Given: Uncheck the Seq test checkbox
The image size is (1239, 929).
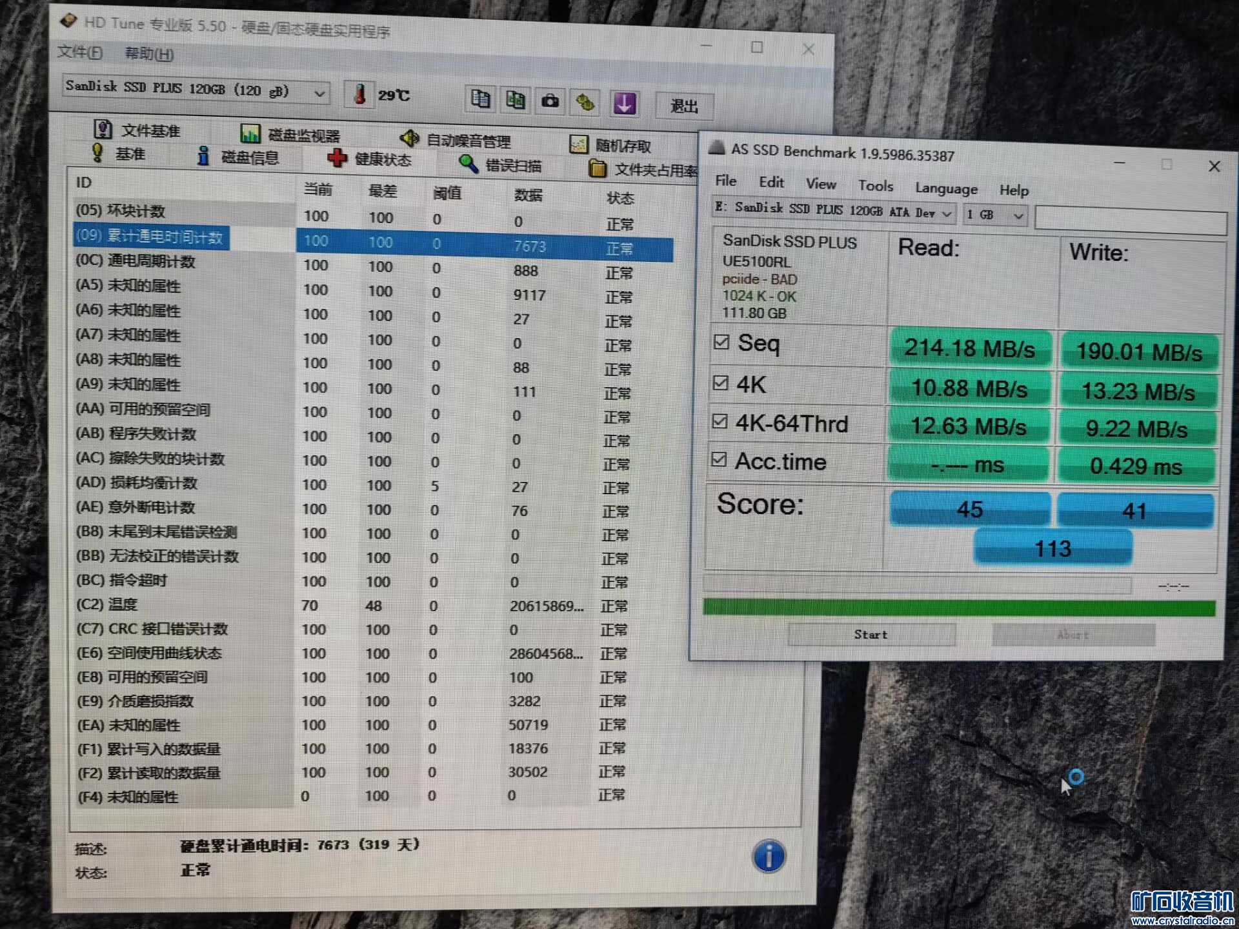Looking at the screenshot, I should click(x=721, y=342).
